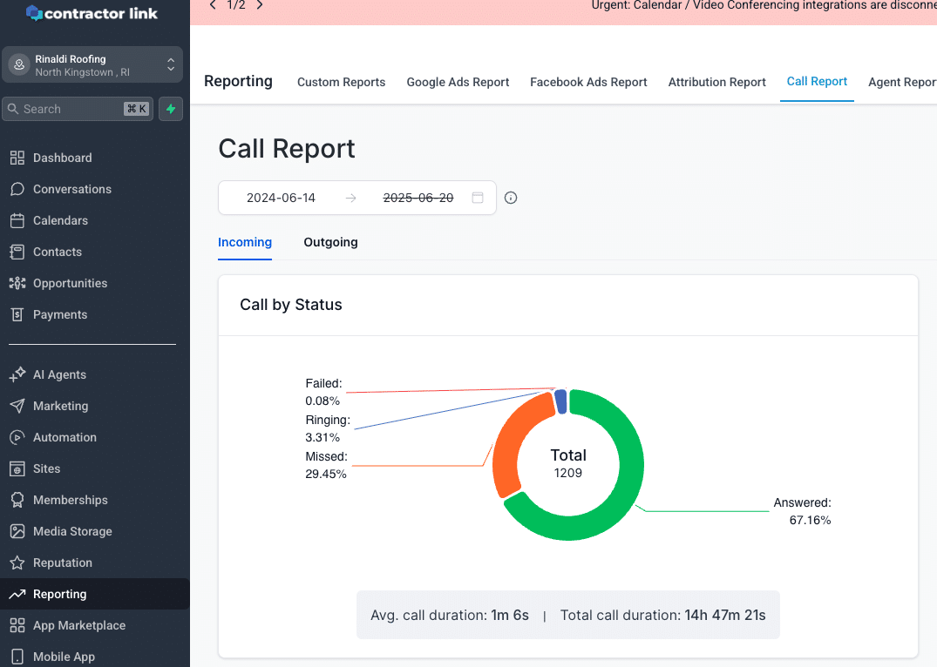Screen dimensions: 937x667
Task: Navigate to Opportunities in the sidebar
Action: [70, 283]
